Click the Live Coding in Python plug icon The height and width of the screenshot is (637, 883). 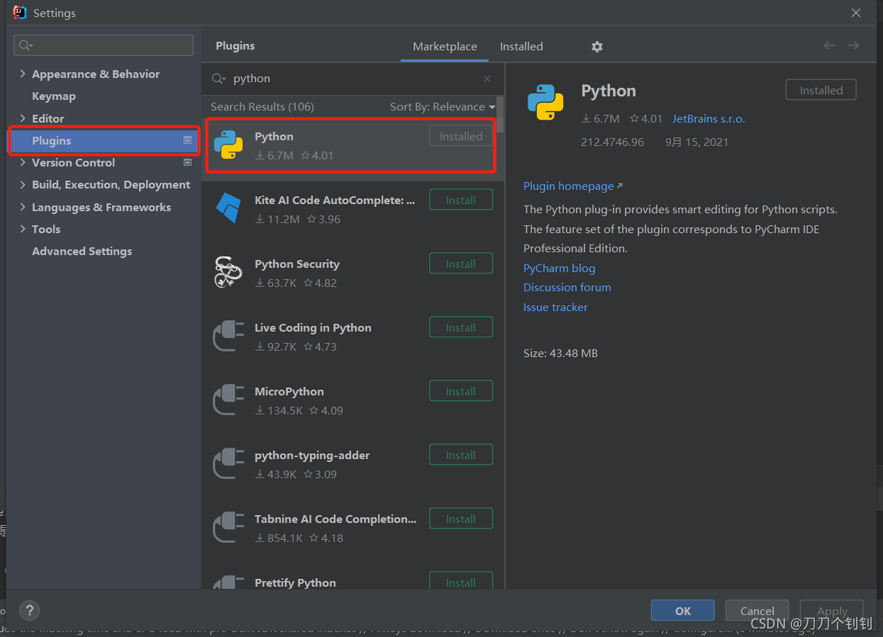click(x=228, y=336)
